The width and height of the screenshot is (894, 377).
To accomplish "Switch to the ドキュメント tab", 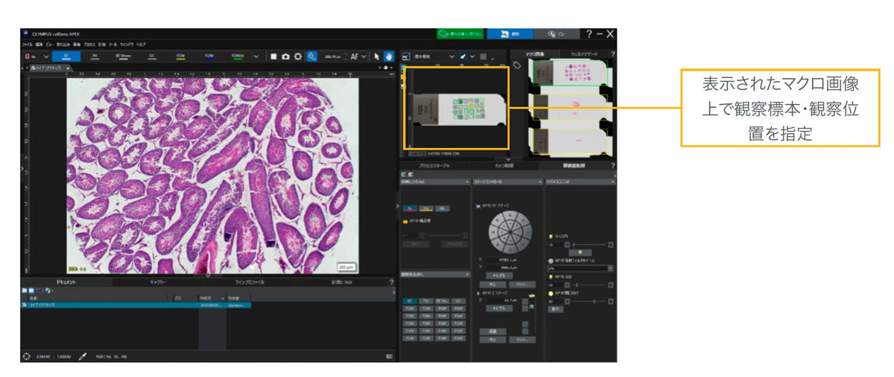I will (x=68, y=283).
